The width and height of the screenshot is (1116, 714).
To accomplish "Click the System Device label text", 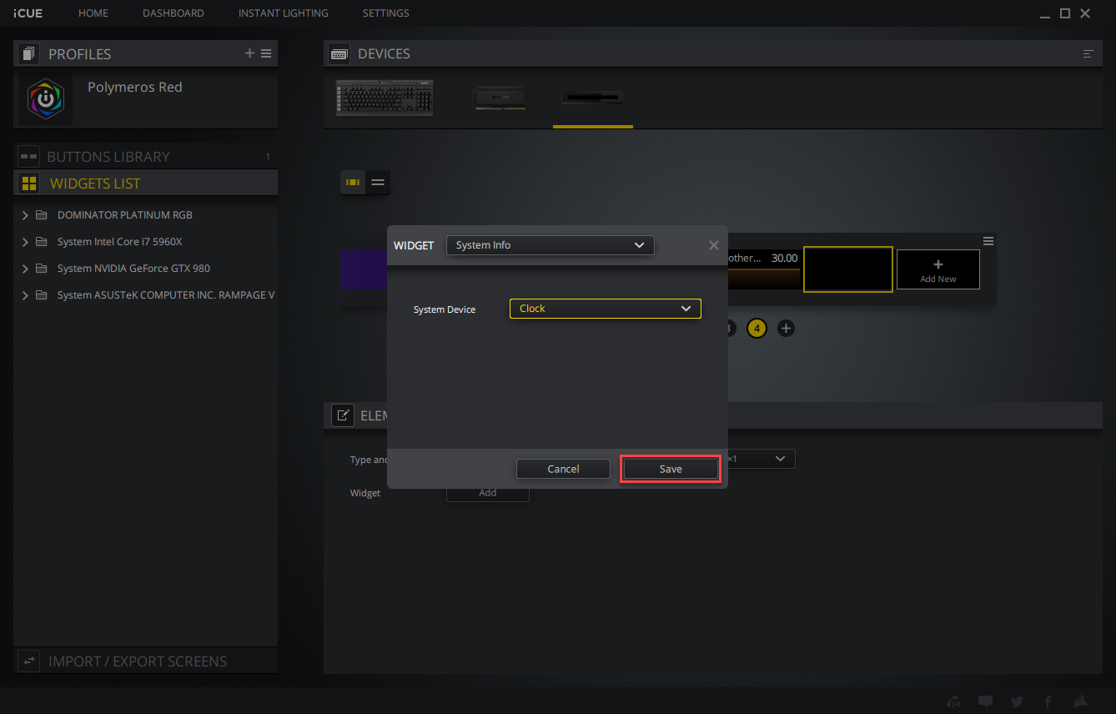I will point(445,309).
